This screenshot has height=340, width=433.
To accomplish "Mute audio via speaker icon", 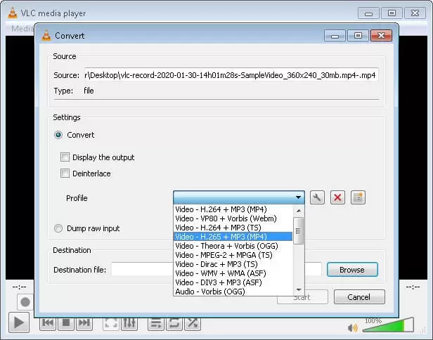I will (353, 328).
